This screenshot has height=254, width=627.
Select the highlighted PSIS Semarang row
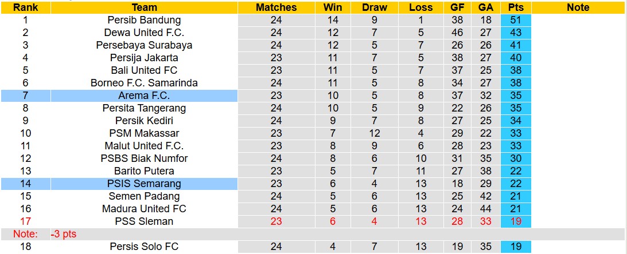click(x=144, y=184)
